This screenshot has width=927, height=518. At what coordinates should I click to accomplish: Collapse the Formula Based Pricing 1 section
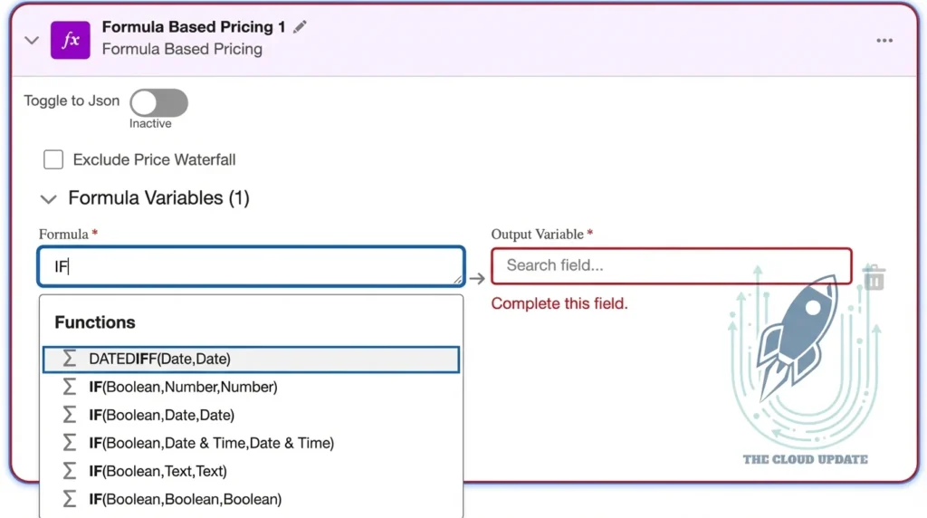32,41
